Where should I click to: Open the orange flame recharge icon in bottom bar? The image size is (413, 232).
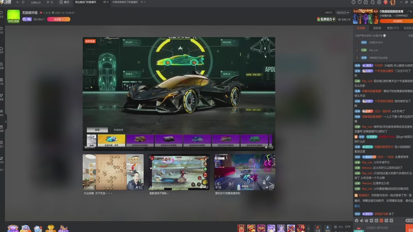(317, 228)
